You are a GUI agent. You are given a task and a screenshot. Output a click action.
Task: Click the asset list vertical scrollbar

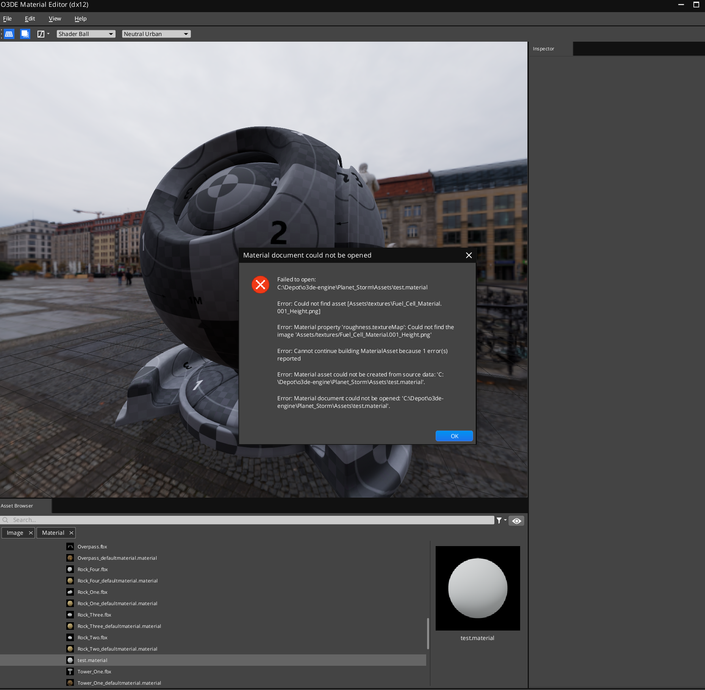[428, 633]
